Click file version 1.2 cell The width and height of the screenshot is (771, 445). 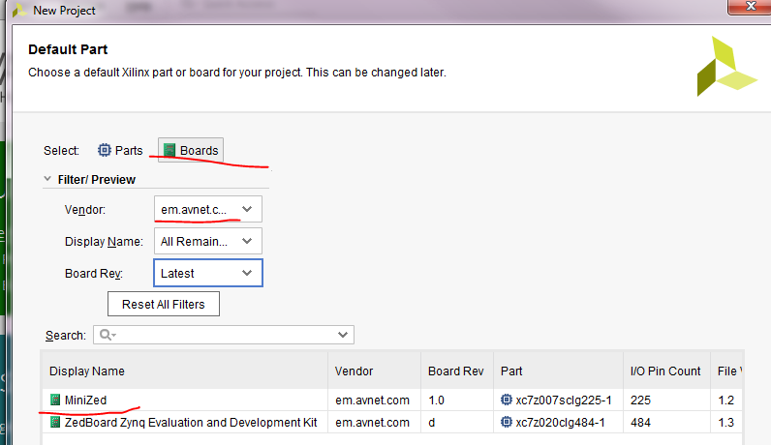(x=726, y=400)
